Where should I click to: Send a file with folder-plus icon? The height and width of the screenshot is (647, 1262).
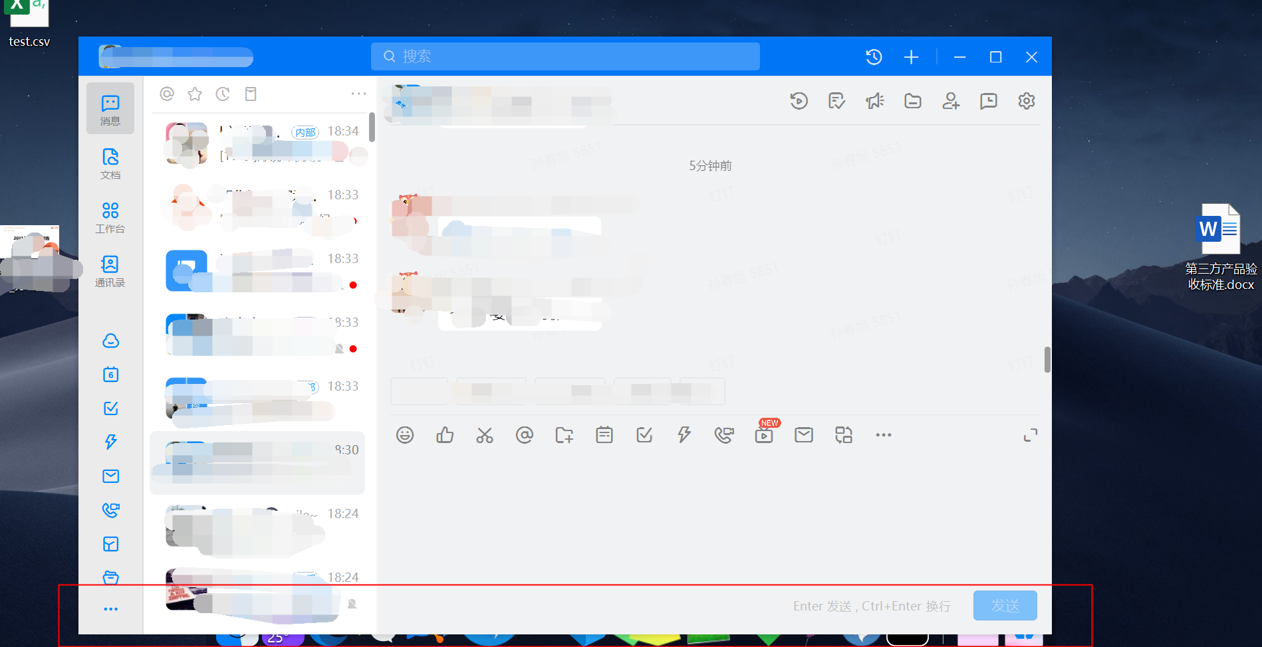pos(565,435)
